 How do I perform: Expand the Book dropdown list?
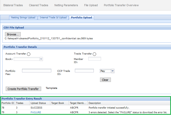[x=28, y=59]
